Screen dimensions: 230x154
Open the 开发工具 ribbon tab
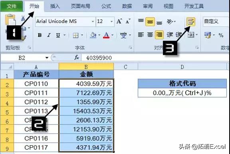click(194, 6)
